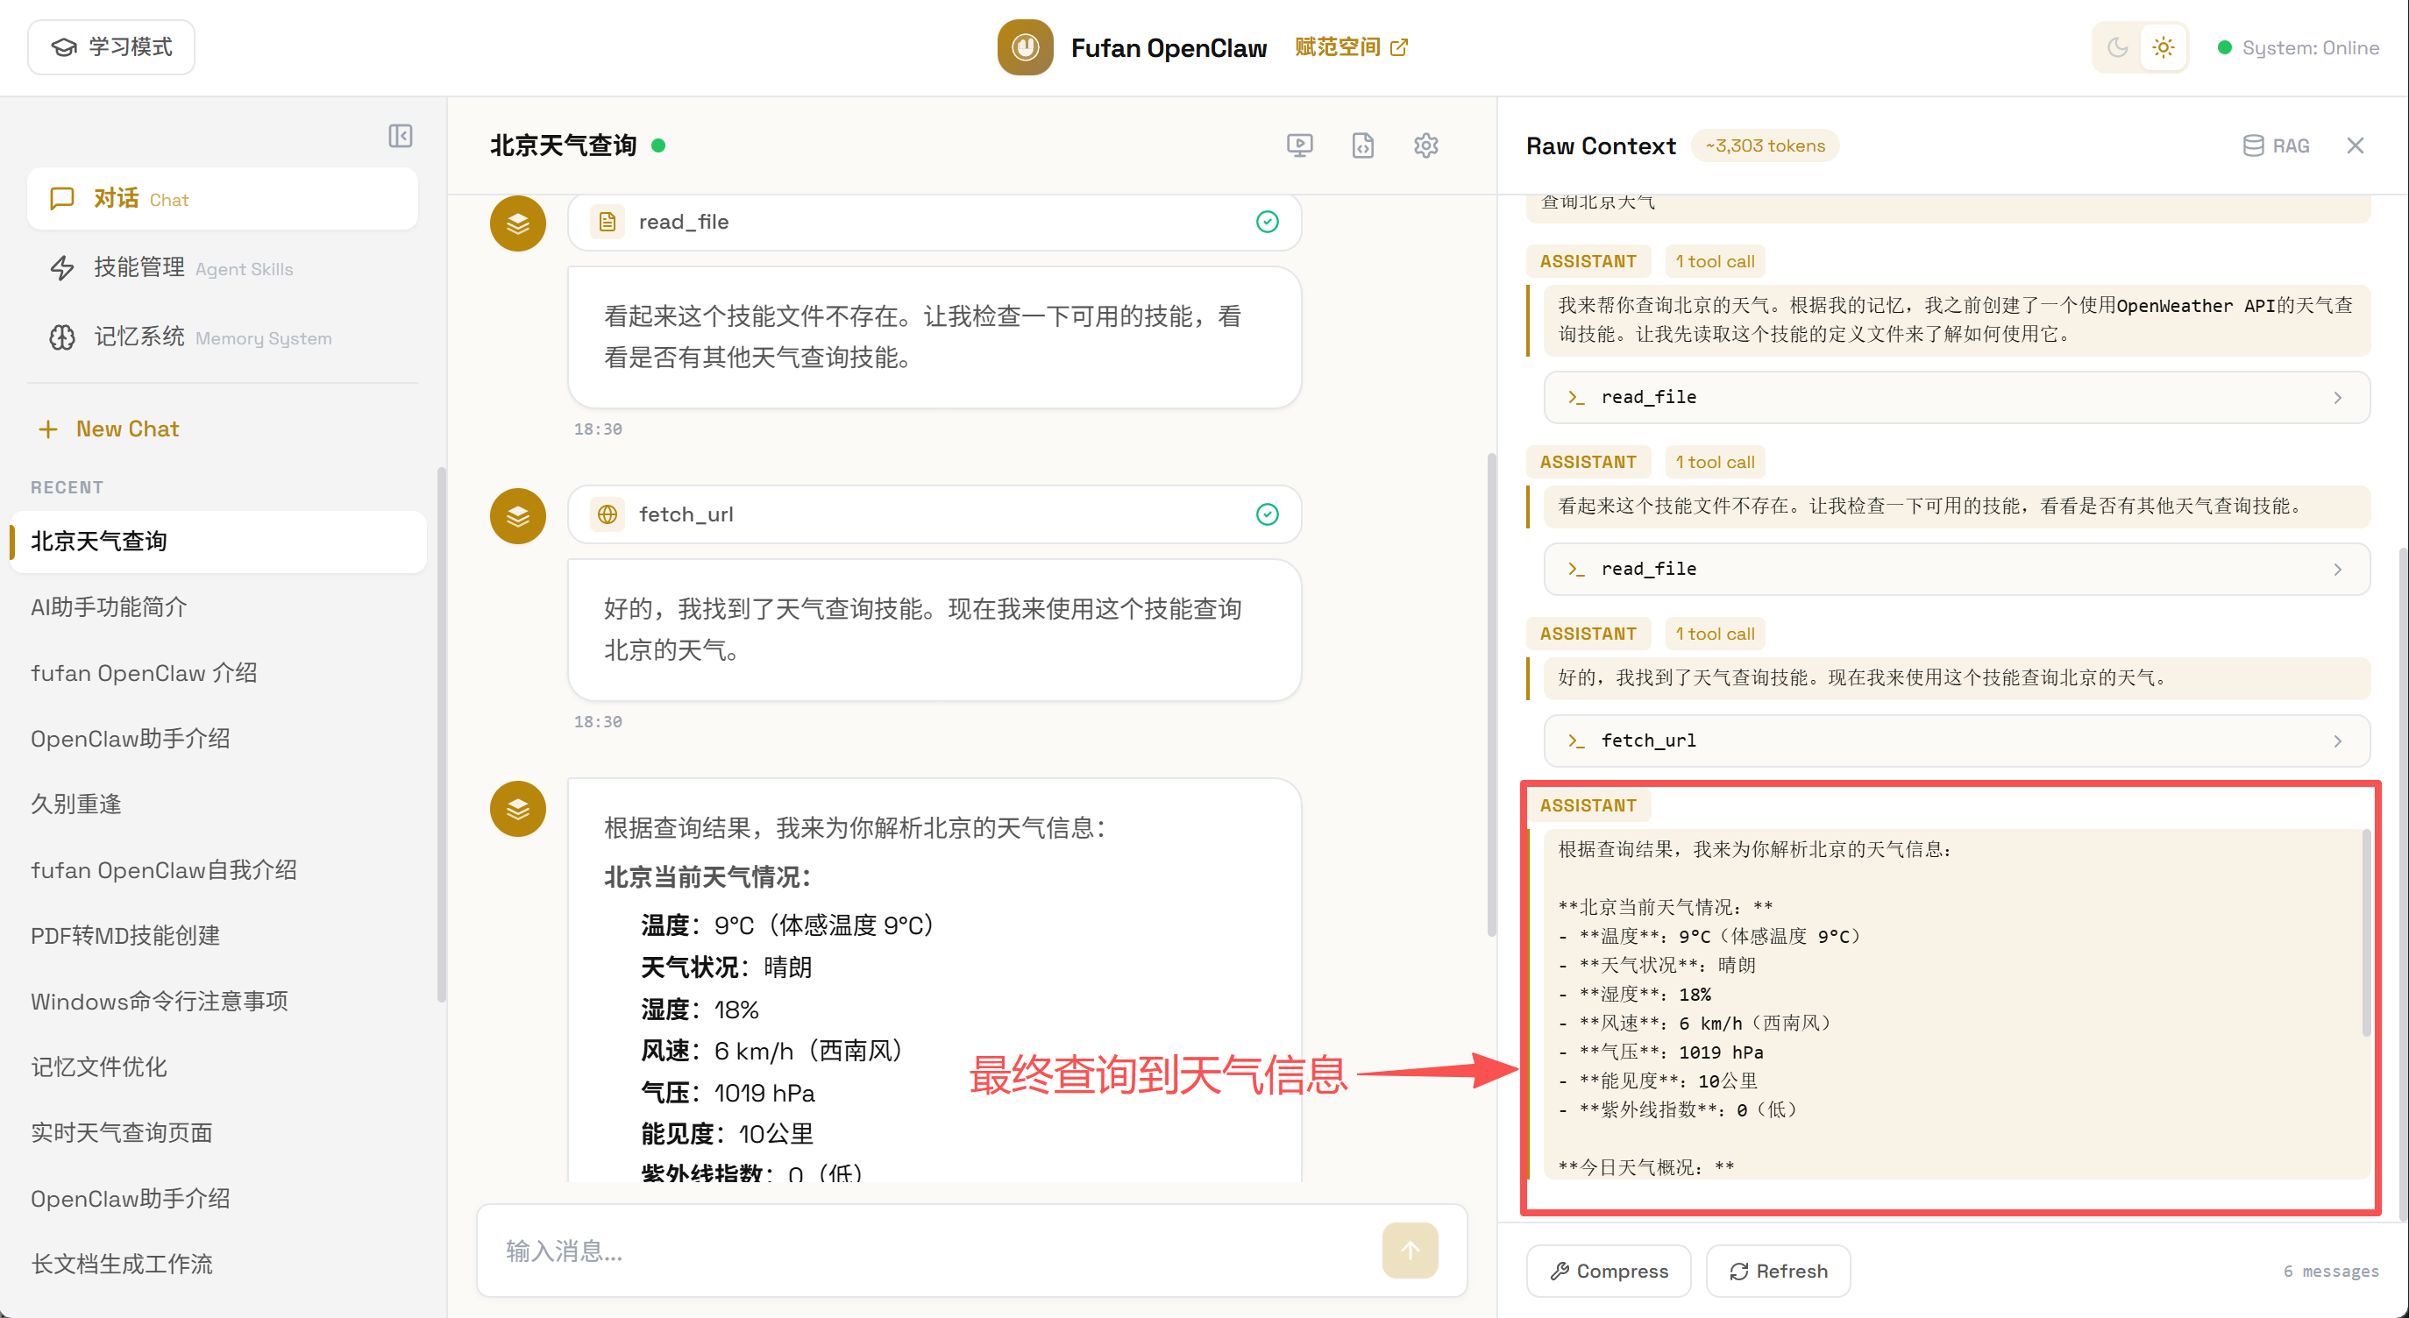
Task: Click the document icon on read_file card
Action: 607,222
